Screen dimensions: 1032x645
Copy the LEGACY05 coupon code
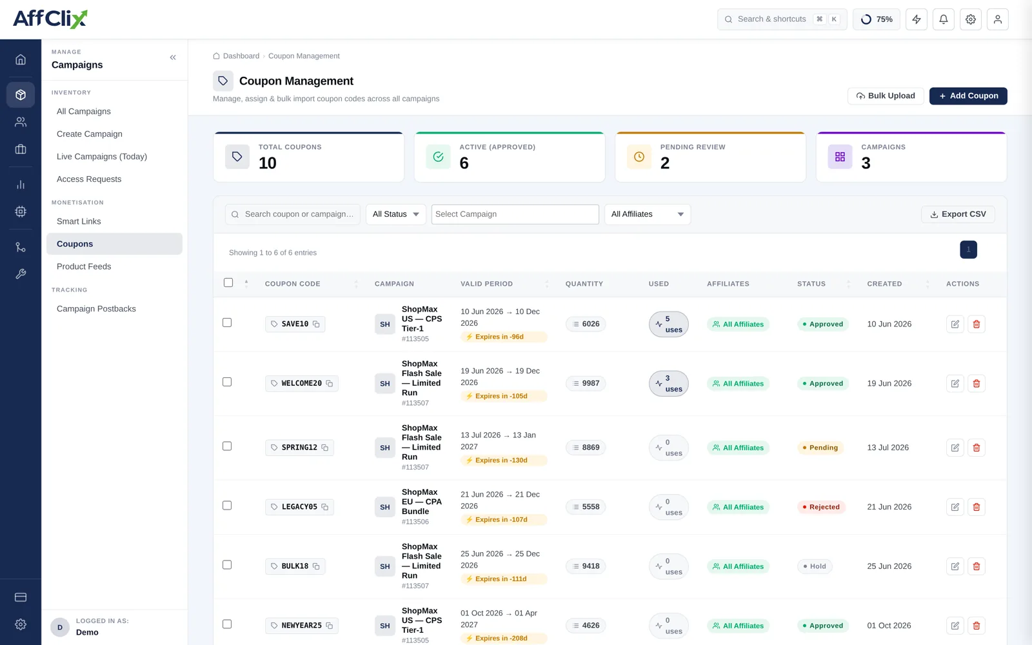pyautogui.click(x=325, y=507)
